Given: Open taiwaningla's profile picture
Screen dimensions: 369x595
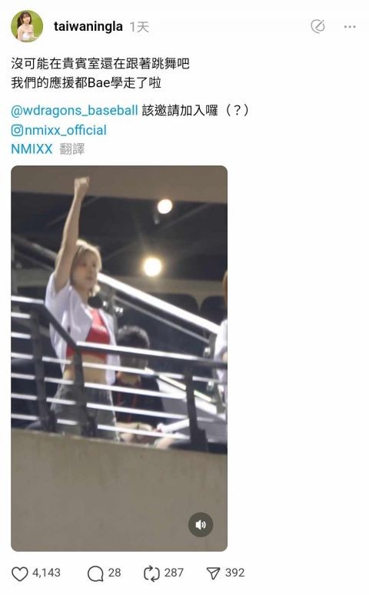Looking at the screenshot, I should [x=27, y=26].
